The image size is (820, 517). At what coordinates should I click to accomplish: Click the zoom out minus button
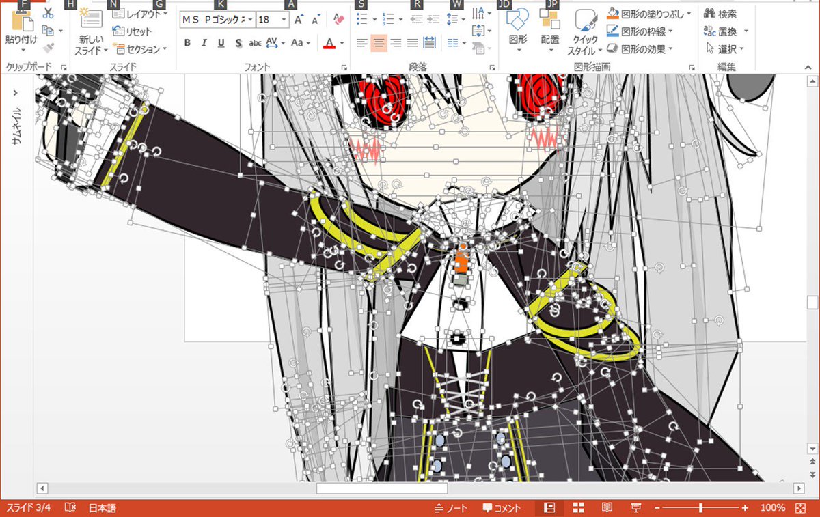[657, 508]
